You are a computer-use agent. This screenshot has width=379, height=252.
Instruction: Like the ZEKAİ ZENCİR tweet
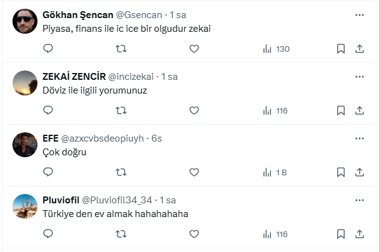pos(194,110)
